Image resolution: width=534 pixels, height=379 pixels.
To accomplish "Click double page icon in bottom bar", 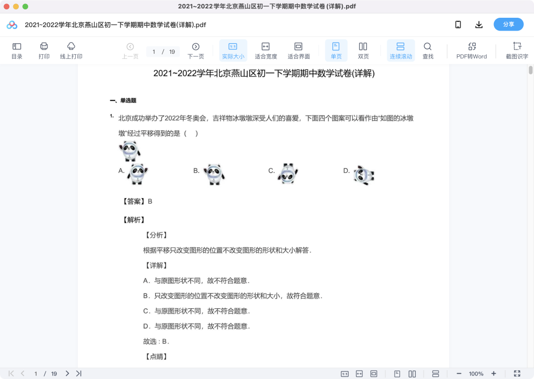I will (x=412, y=374).
